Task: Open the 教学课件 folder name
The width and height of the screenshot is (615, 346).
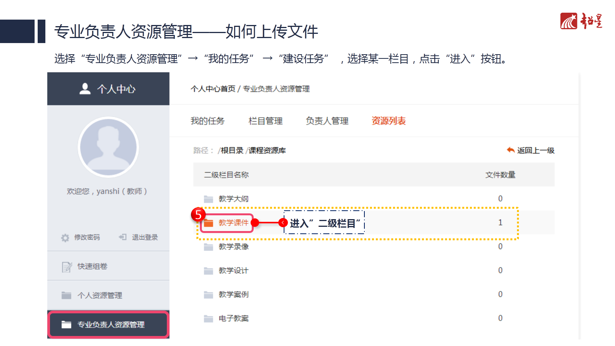Action: point(234,223)
